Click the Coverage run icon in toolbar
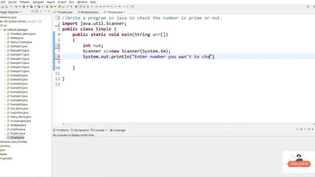 coord(31,6)
